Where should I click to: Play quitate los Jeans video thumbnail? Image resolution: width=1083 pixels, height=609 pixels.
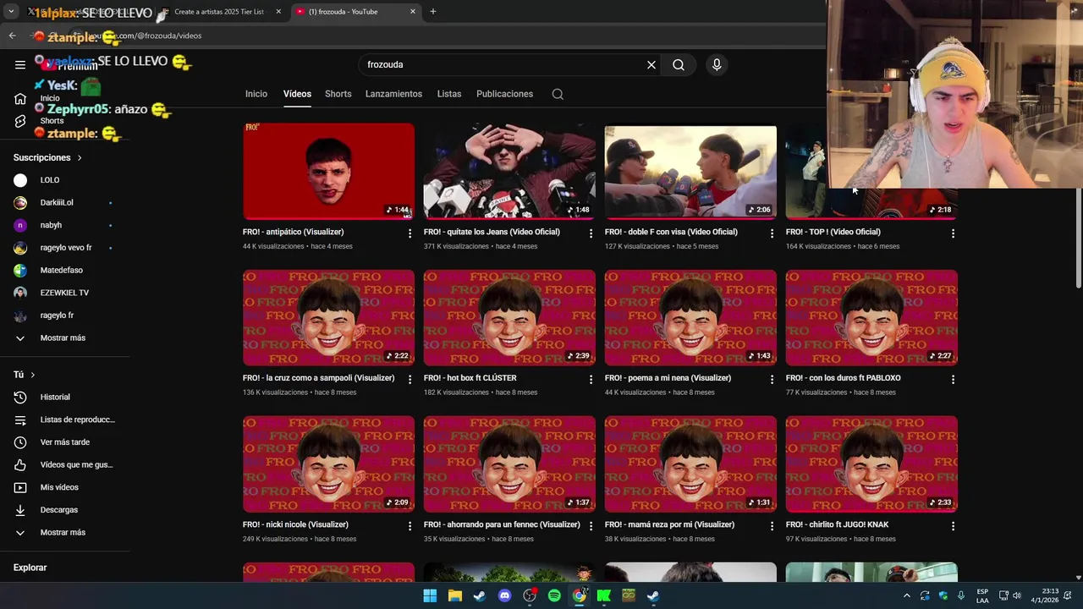509,172
